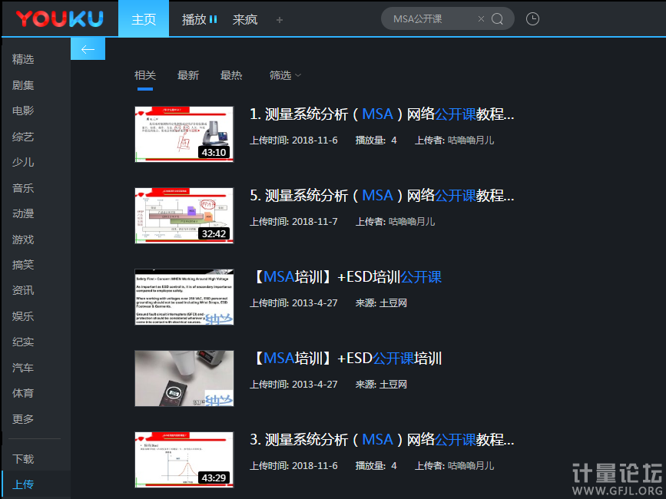Screen dimensions: 666x499
Task: Open the 来疯 tab
Action: pyautogui.click(x=245, y=19)
